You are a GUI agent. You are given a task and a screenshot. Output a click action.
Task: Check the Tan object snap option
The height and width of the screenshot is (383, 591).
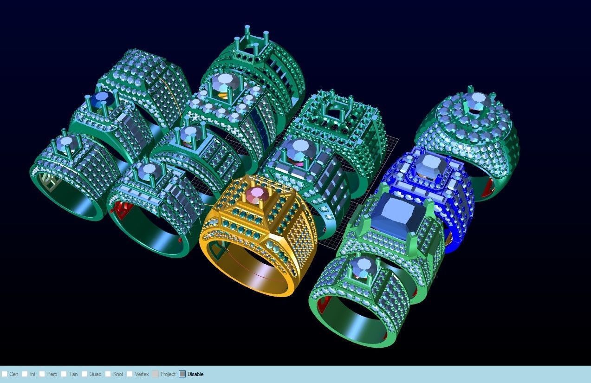(64, 374)
